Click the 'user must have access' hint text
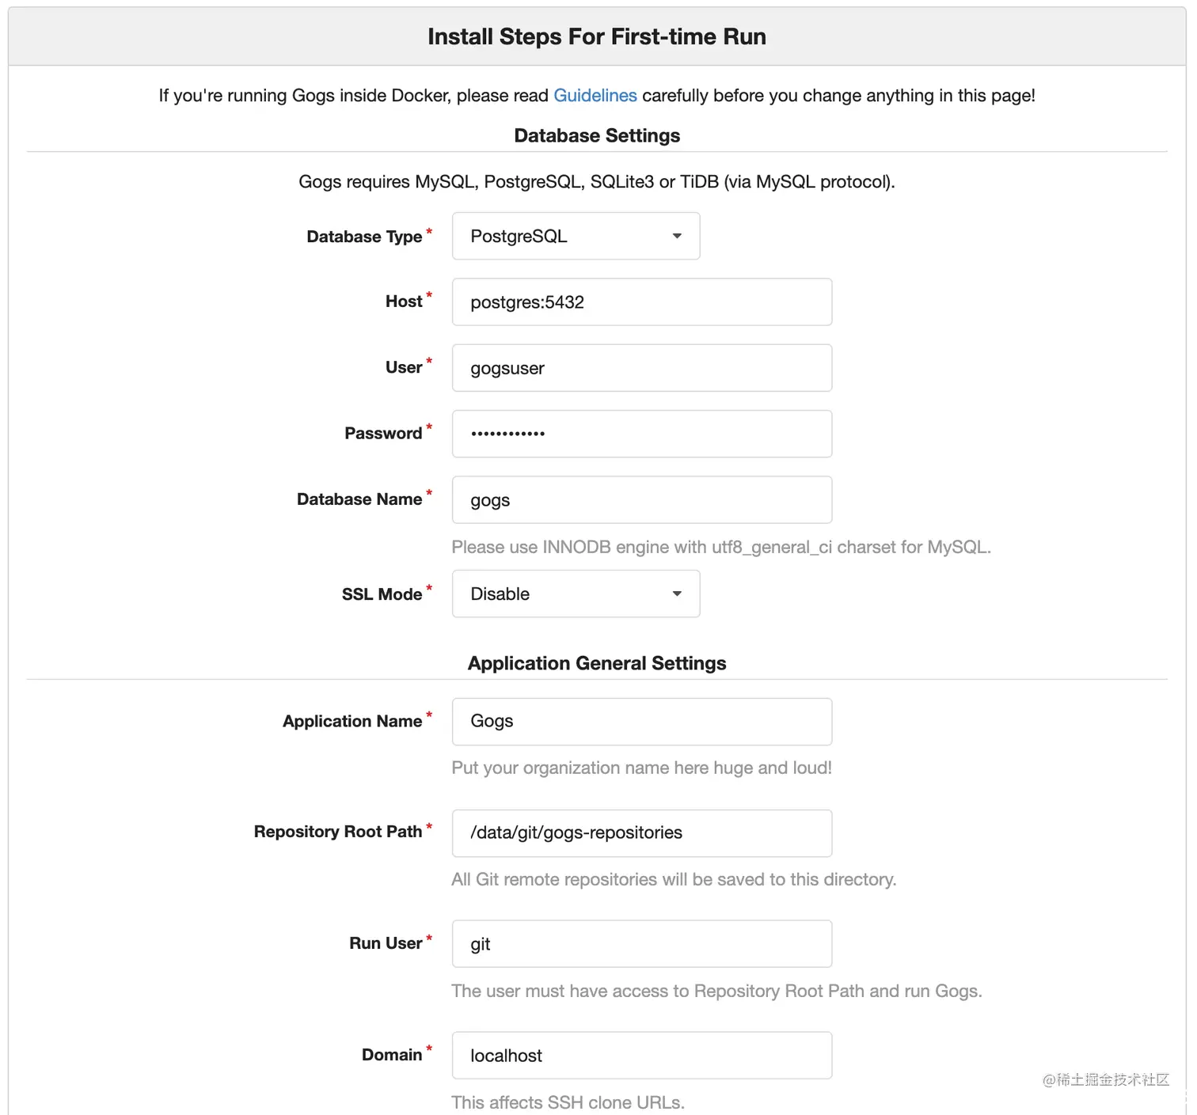Screen dimensions: 1197x1115 (x=716, y=991)
